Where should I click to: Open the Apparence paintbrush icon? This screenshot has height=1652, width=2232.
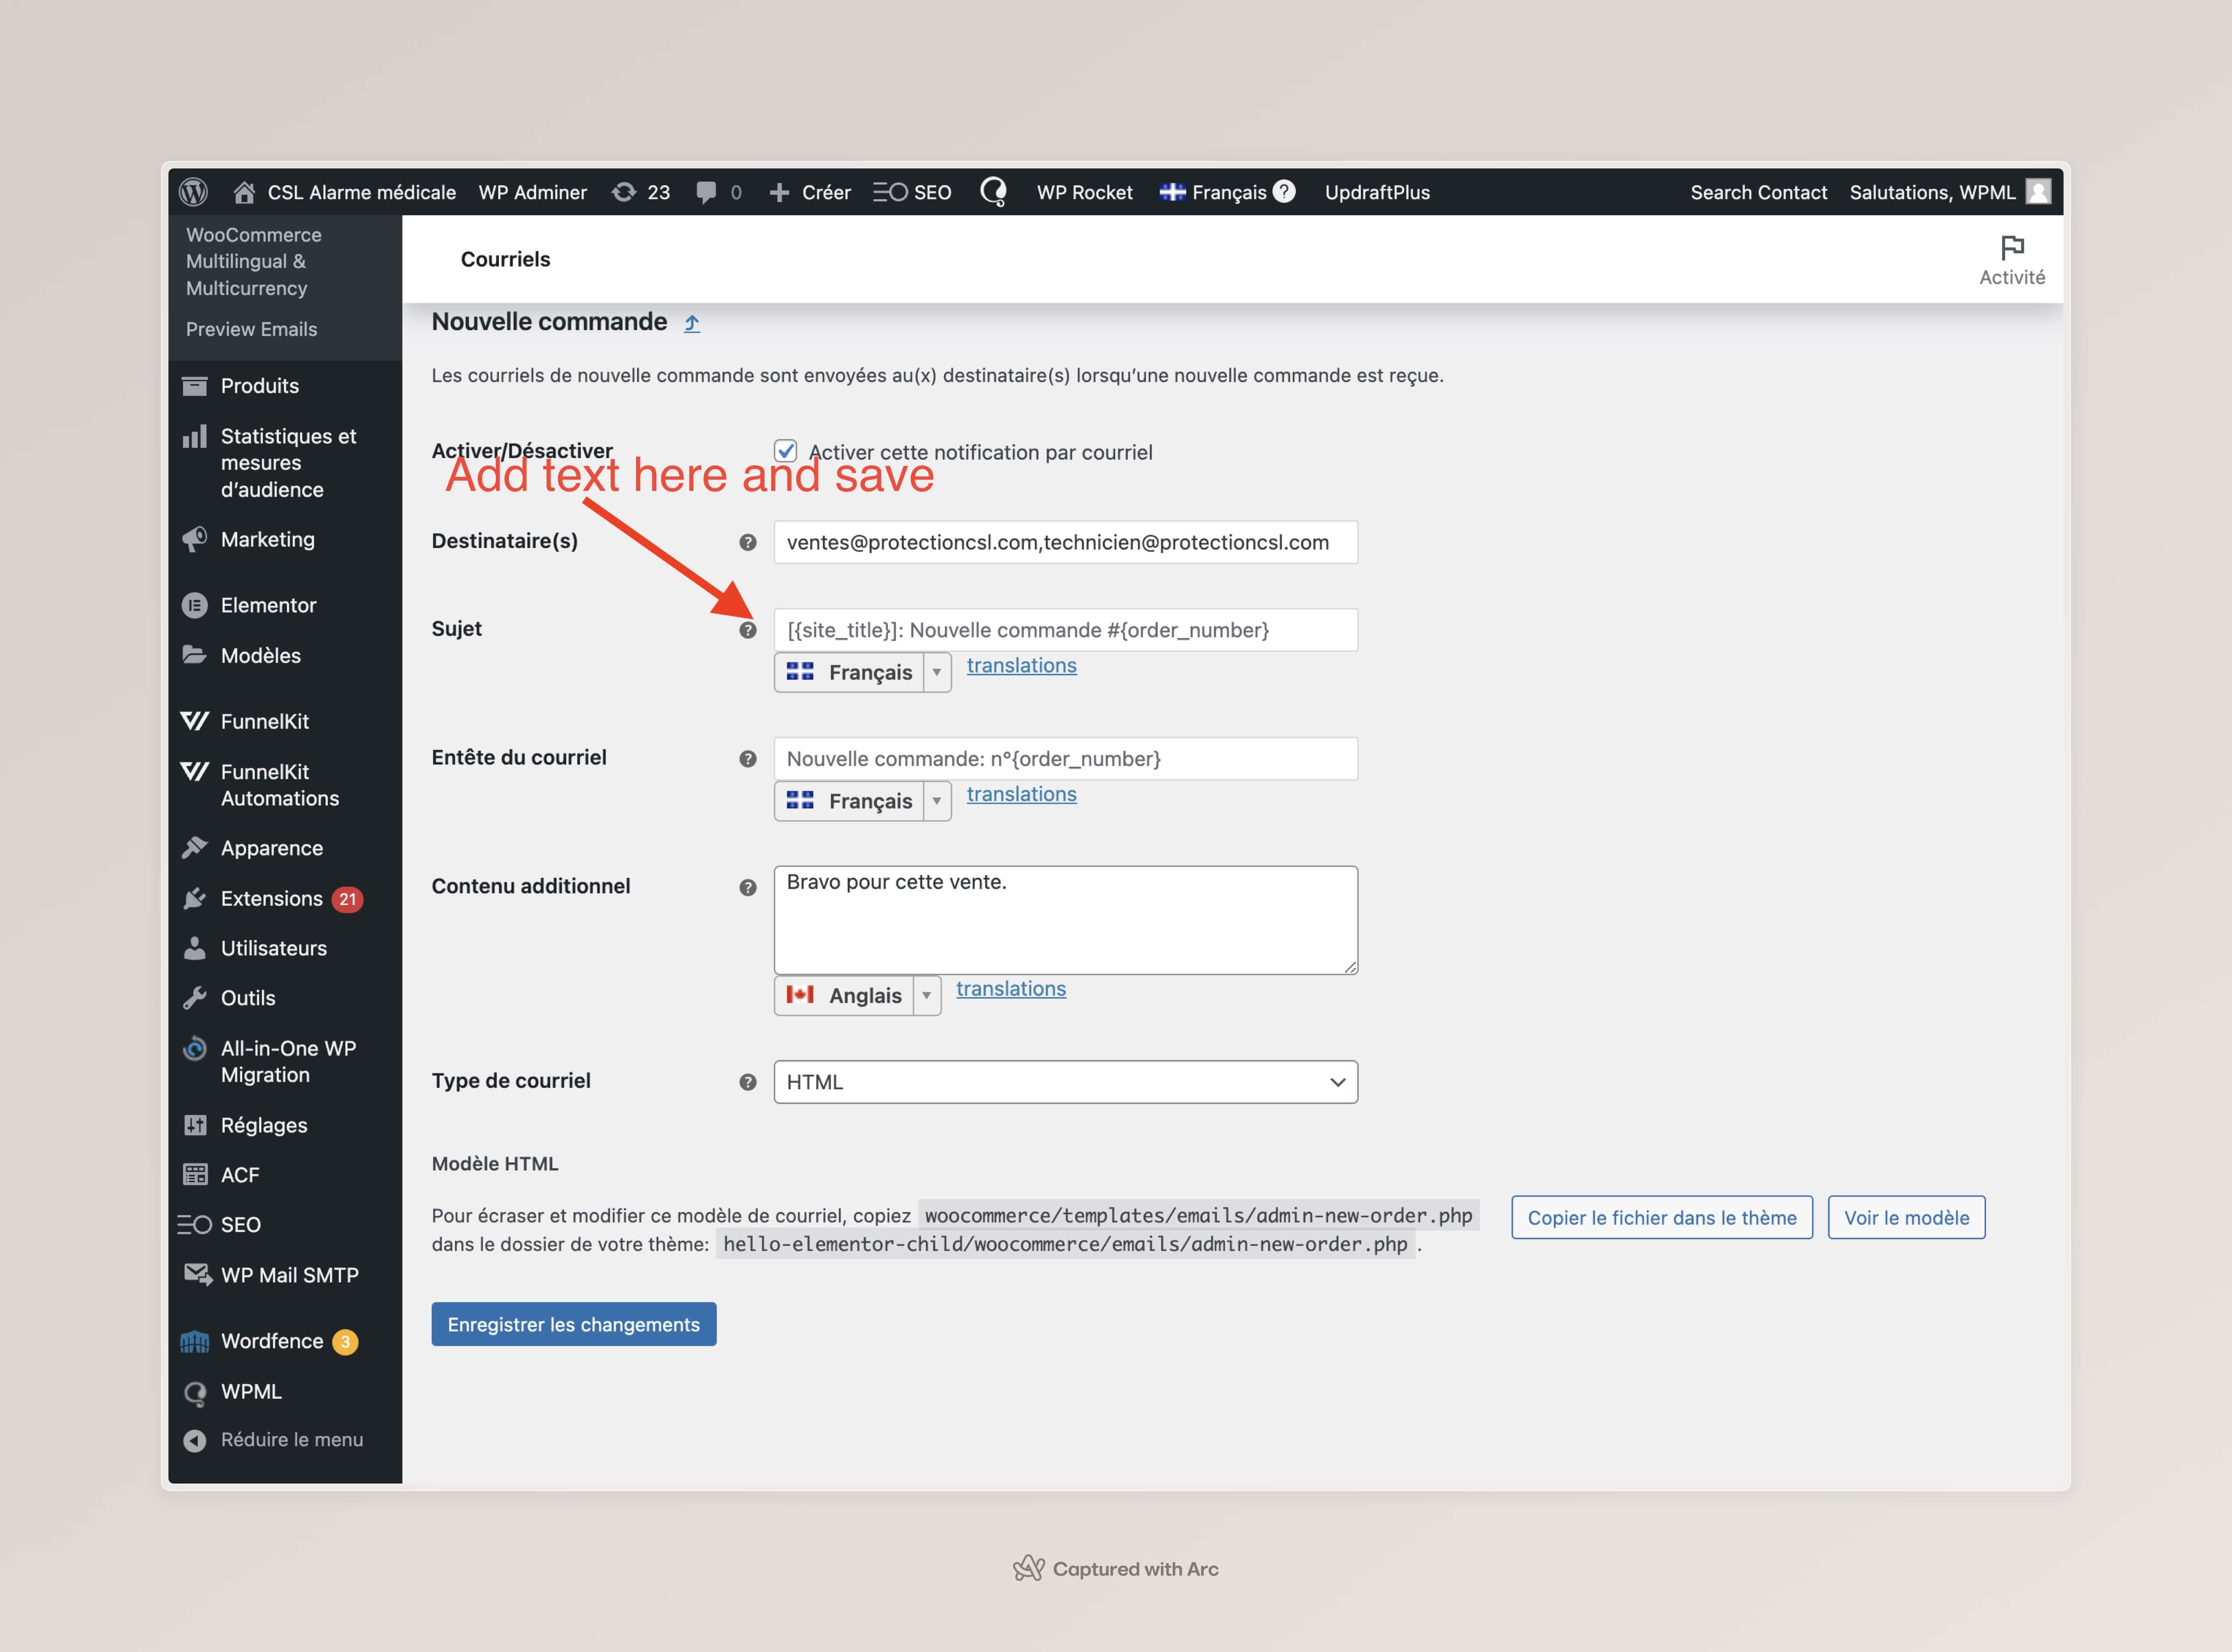point(195,848)
